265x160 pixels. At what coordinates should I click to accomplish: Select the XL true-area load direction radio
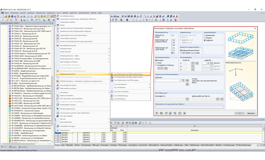tap(172, 48)
